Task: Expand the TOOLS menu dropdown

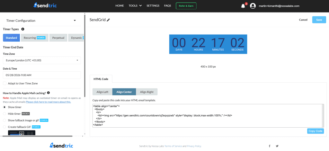Action: point(135,6)
